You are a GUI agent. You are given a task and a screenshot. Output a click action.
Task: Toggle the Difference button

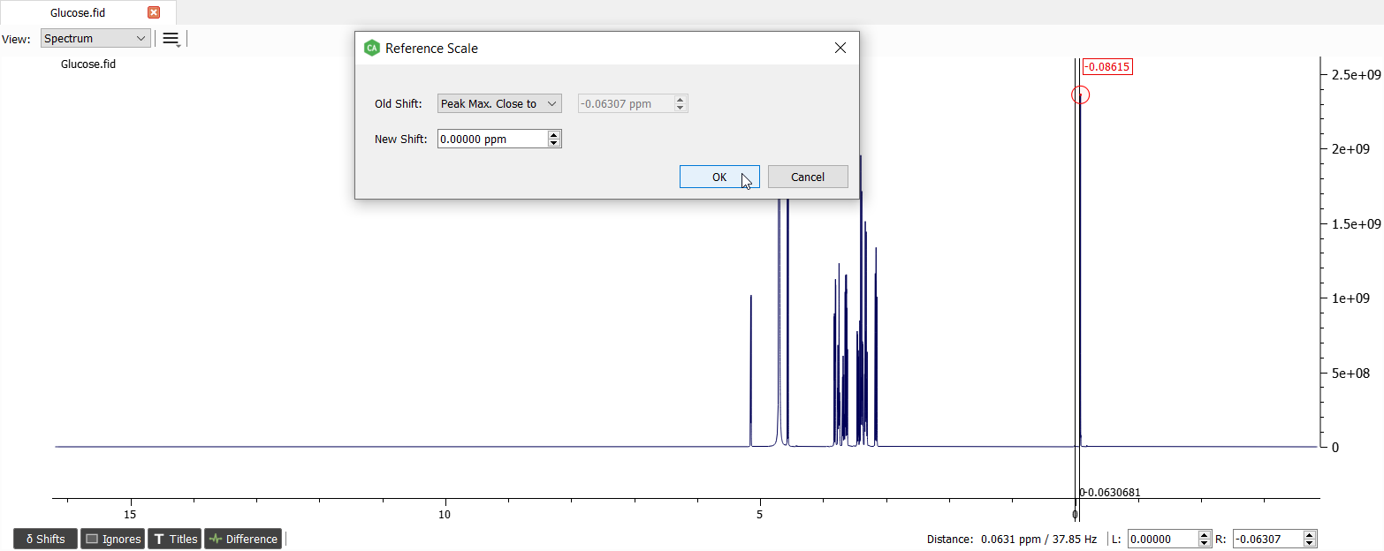click(243, 539)
